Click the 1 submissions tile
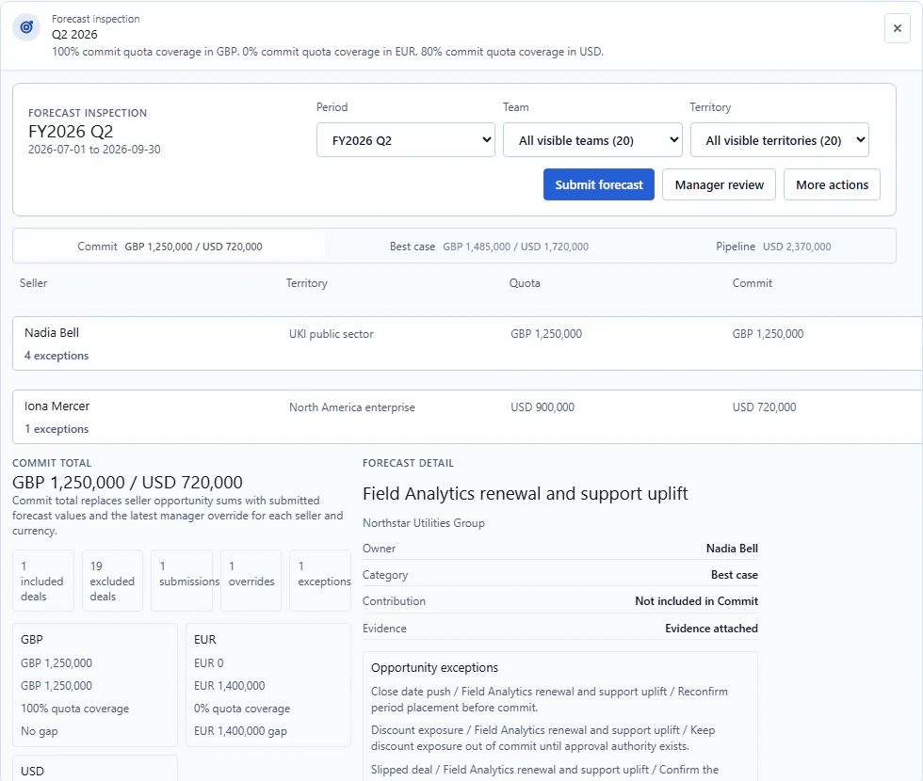Viewport: 923px width, 781px height. [x=182, y=581]
